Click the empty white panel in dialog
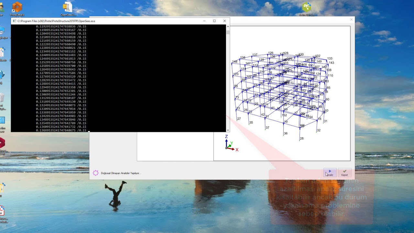 [175, 146]
